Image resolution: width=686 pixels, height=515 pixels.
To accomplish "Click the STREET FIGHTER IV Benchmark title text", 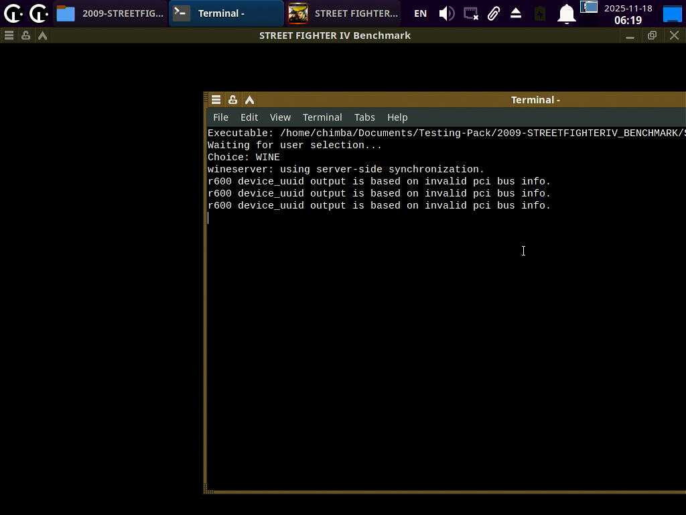I will coord(335,36).
